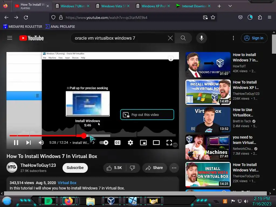Open the video info card icon
This screenshot has height=207, width=276.
point(171,58)
